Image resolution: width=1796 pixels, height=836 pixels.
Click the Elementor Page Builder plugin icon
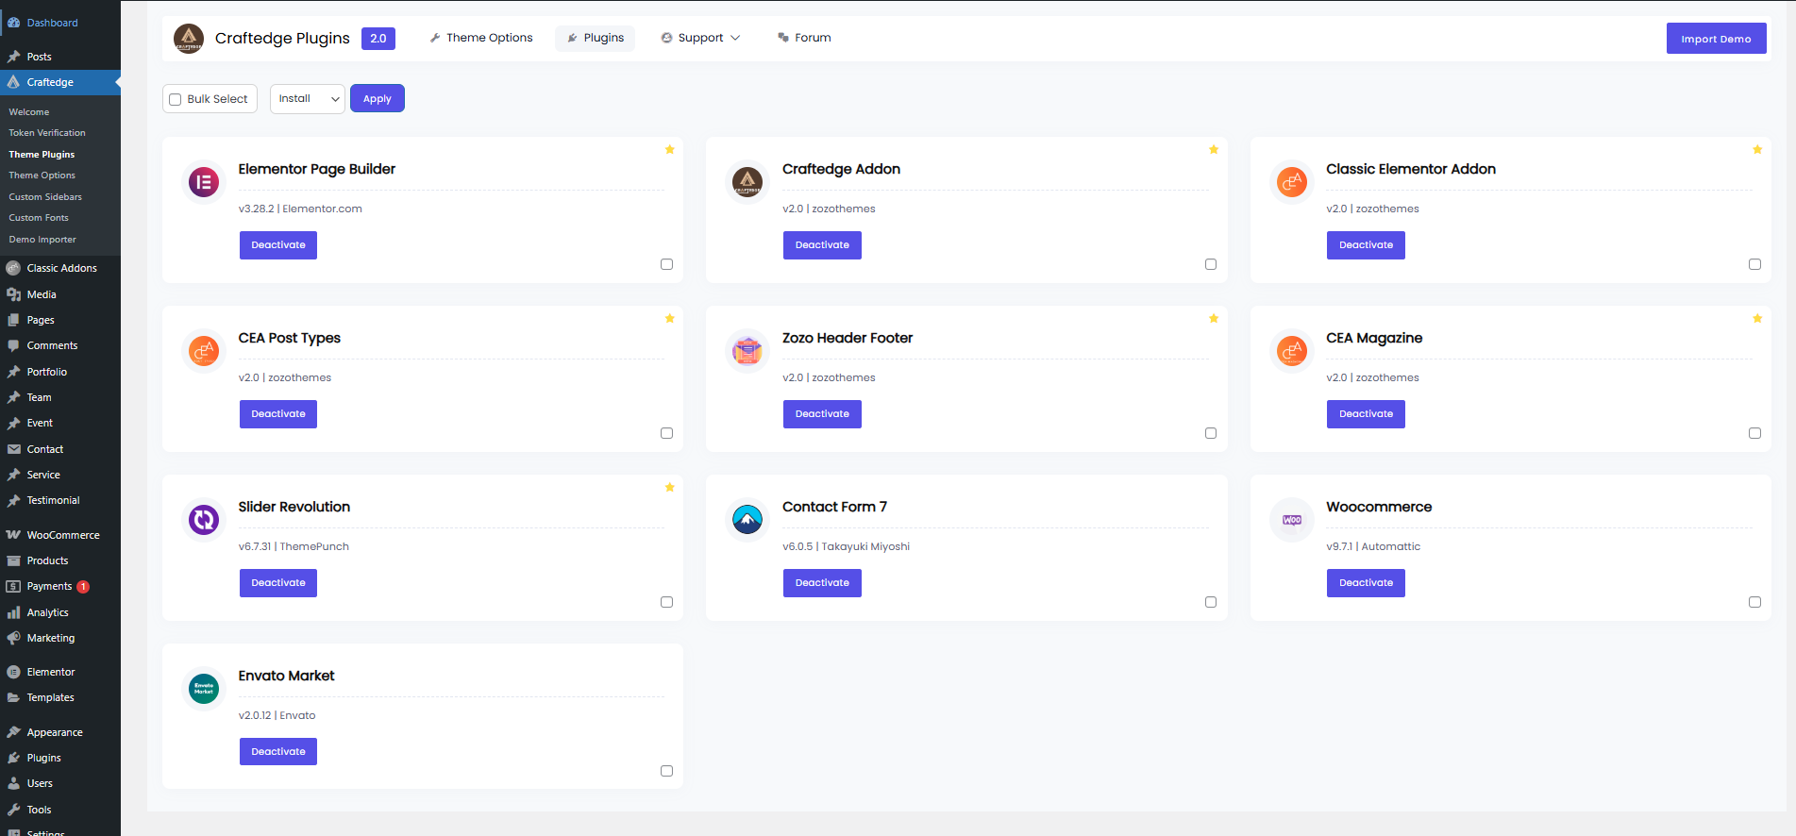(204, 182)
